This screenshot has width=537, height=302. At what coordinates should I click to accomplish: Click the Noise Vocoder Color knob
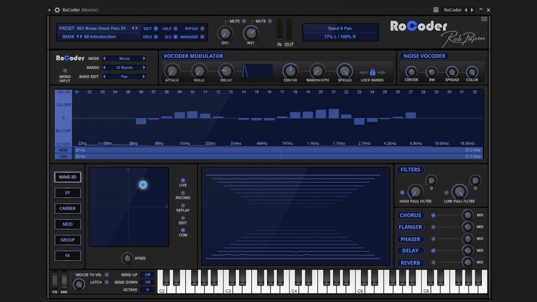[x=472, y=72]
